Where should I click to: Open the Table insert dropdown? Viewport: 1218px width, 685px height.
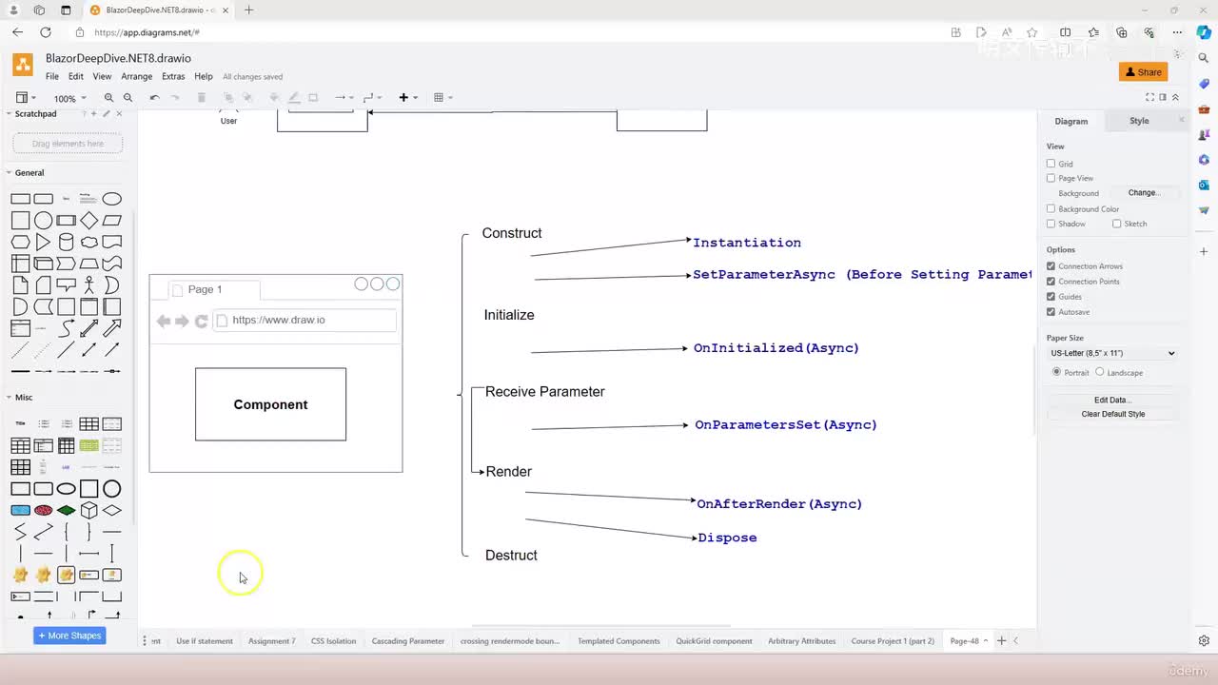click(x=442, y=98)
